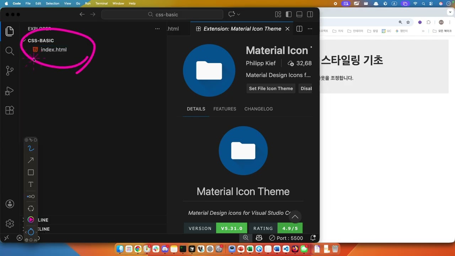Toggle the bottom panel visibility
This screenshot has width=455, height=256.
tap(299, 14)
